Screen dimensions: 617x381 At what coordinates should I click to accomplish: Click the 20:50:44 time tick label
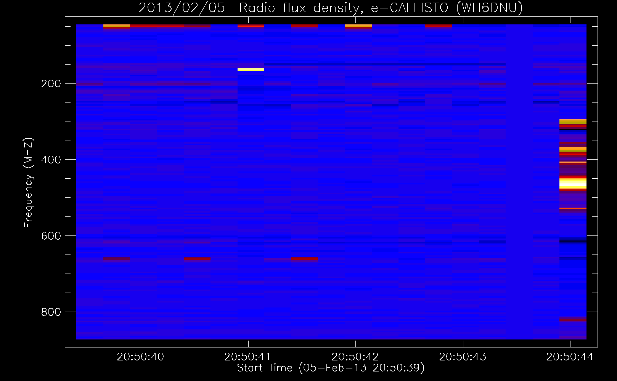click(570, 357)
